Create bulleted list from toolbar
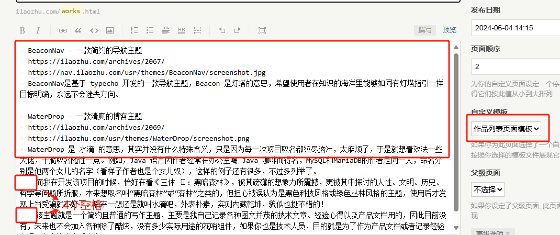 click(x=150, y=30)
